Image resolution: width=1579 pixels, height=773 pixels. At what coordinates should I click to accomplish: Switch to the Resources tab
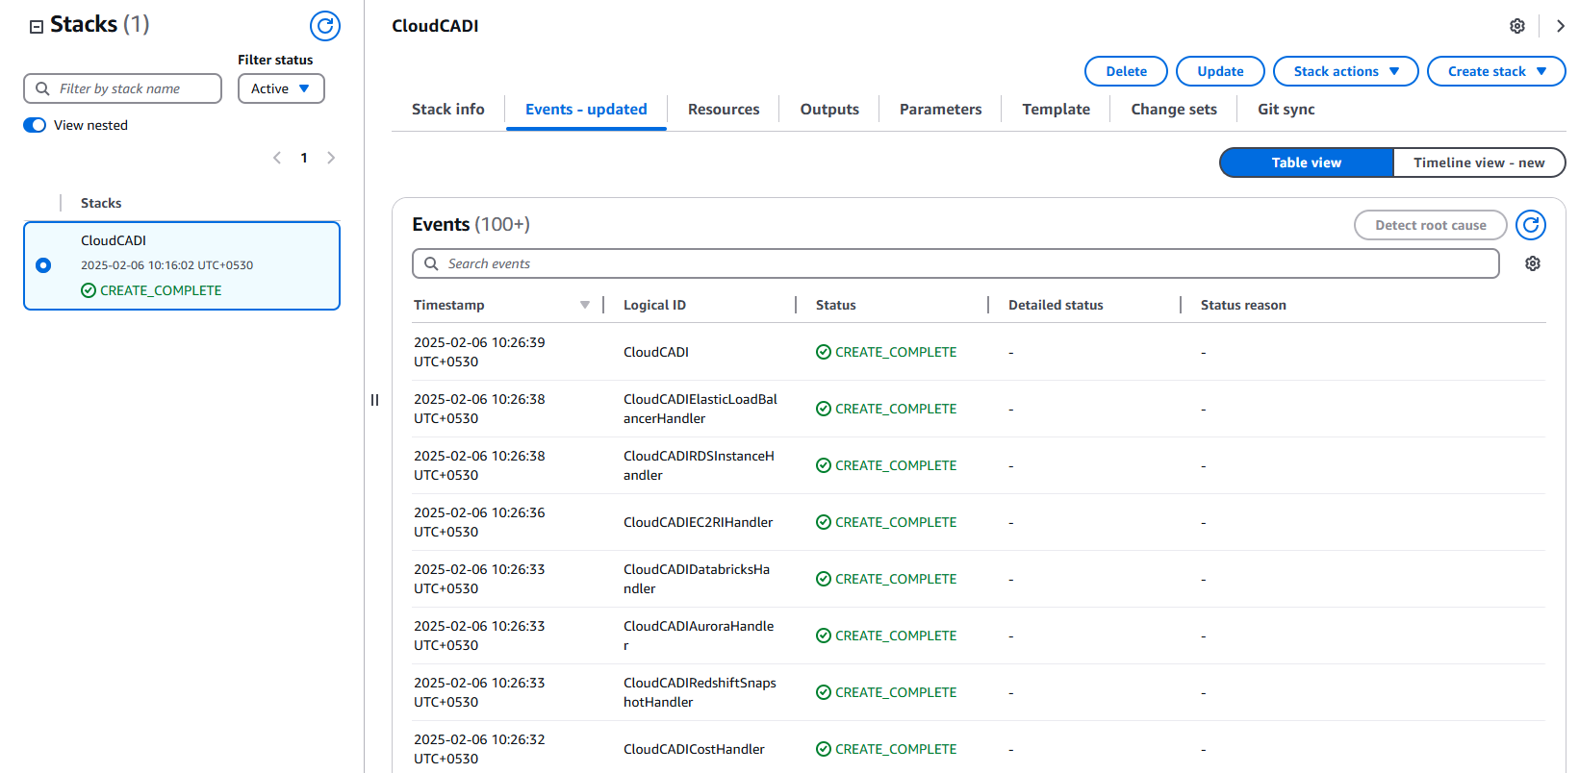724,110
